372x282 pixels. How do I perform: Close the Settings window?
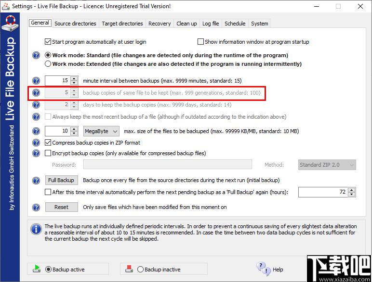(360, 6)
